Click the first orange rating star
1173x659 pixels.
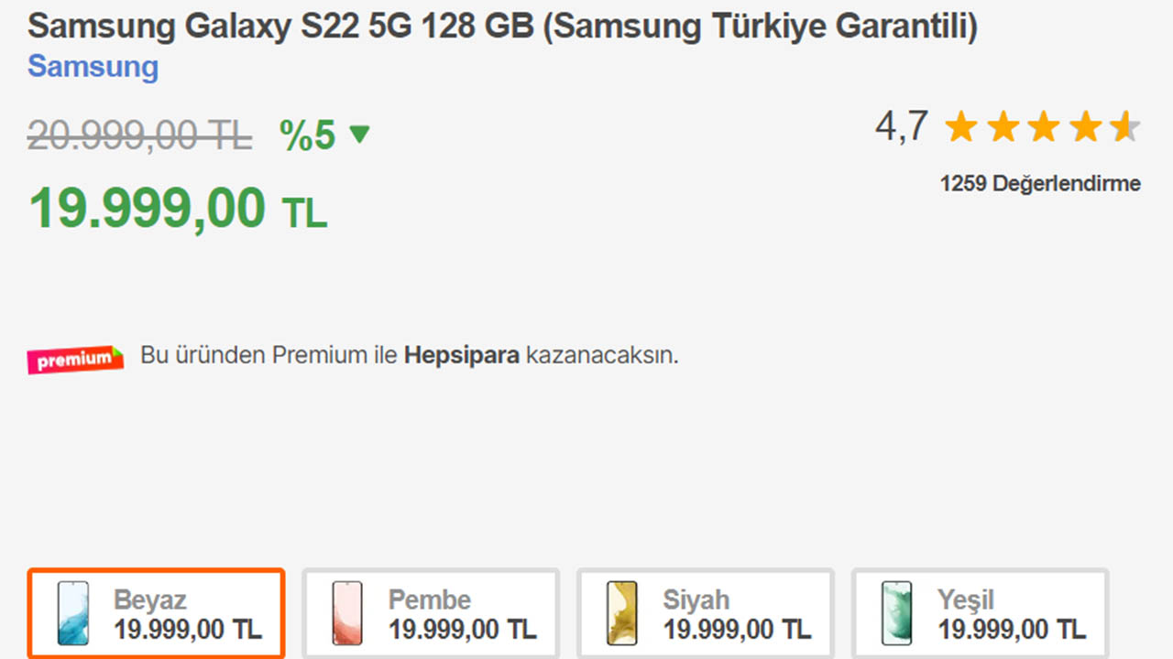961,127
